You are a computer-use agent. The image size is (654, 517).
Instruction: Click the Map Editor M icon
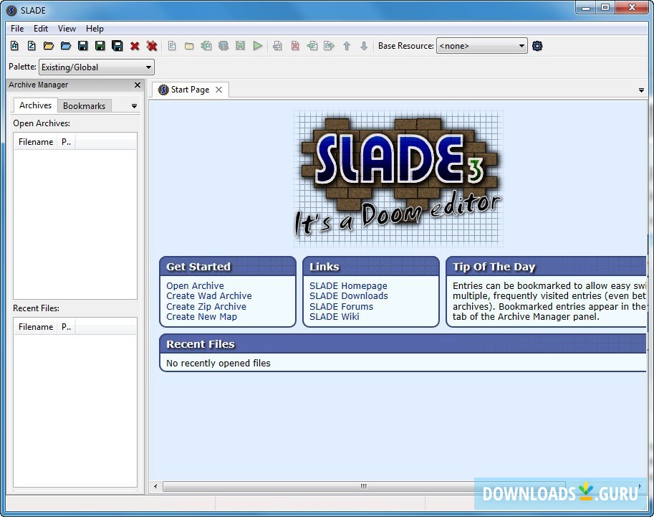click(241, 46)
